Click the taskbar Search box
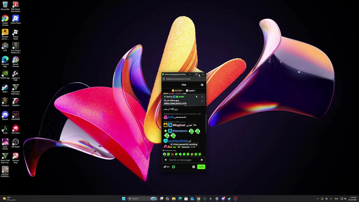Image resolution: width=359 pixels, height=202 pixels. pos(143,199)
